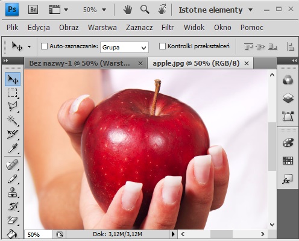The width and height of the screenshot is (299, 241).
Task: Expand the status bar info arrow
Action: tap(173, 234)
